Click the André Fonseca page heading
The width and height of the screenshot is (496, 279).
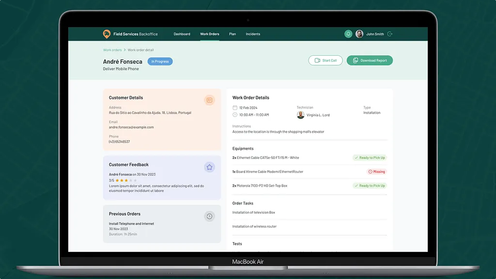pos(123,61)
